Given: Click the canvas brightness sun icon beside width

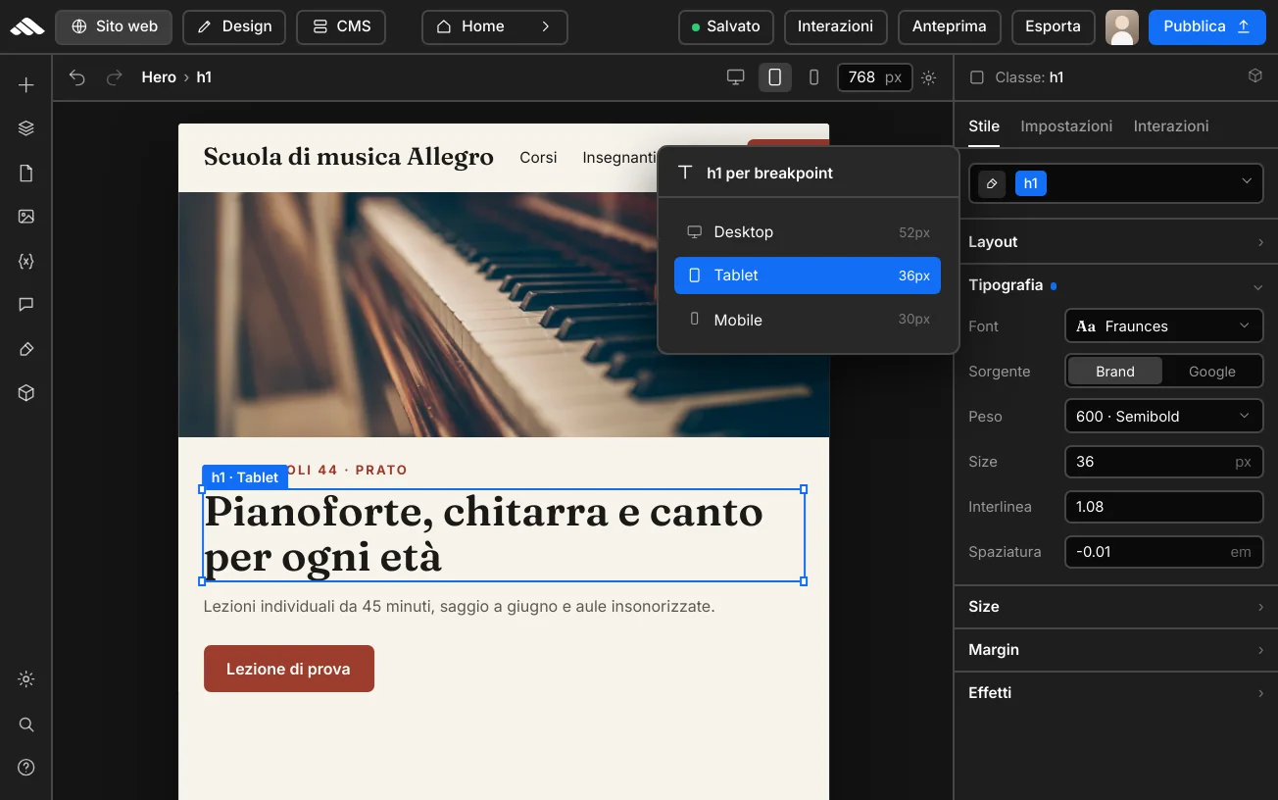Looking at the screenshot, I should pos(929,77).
